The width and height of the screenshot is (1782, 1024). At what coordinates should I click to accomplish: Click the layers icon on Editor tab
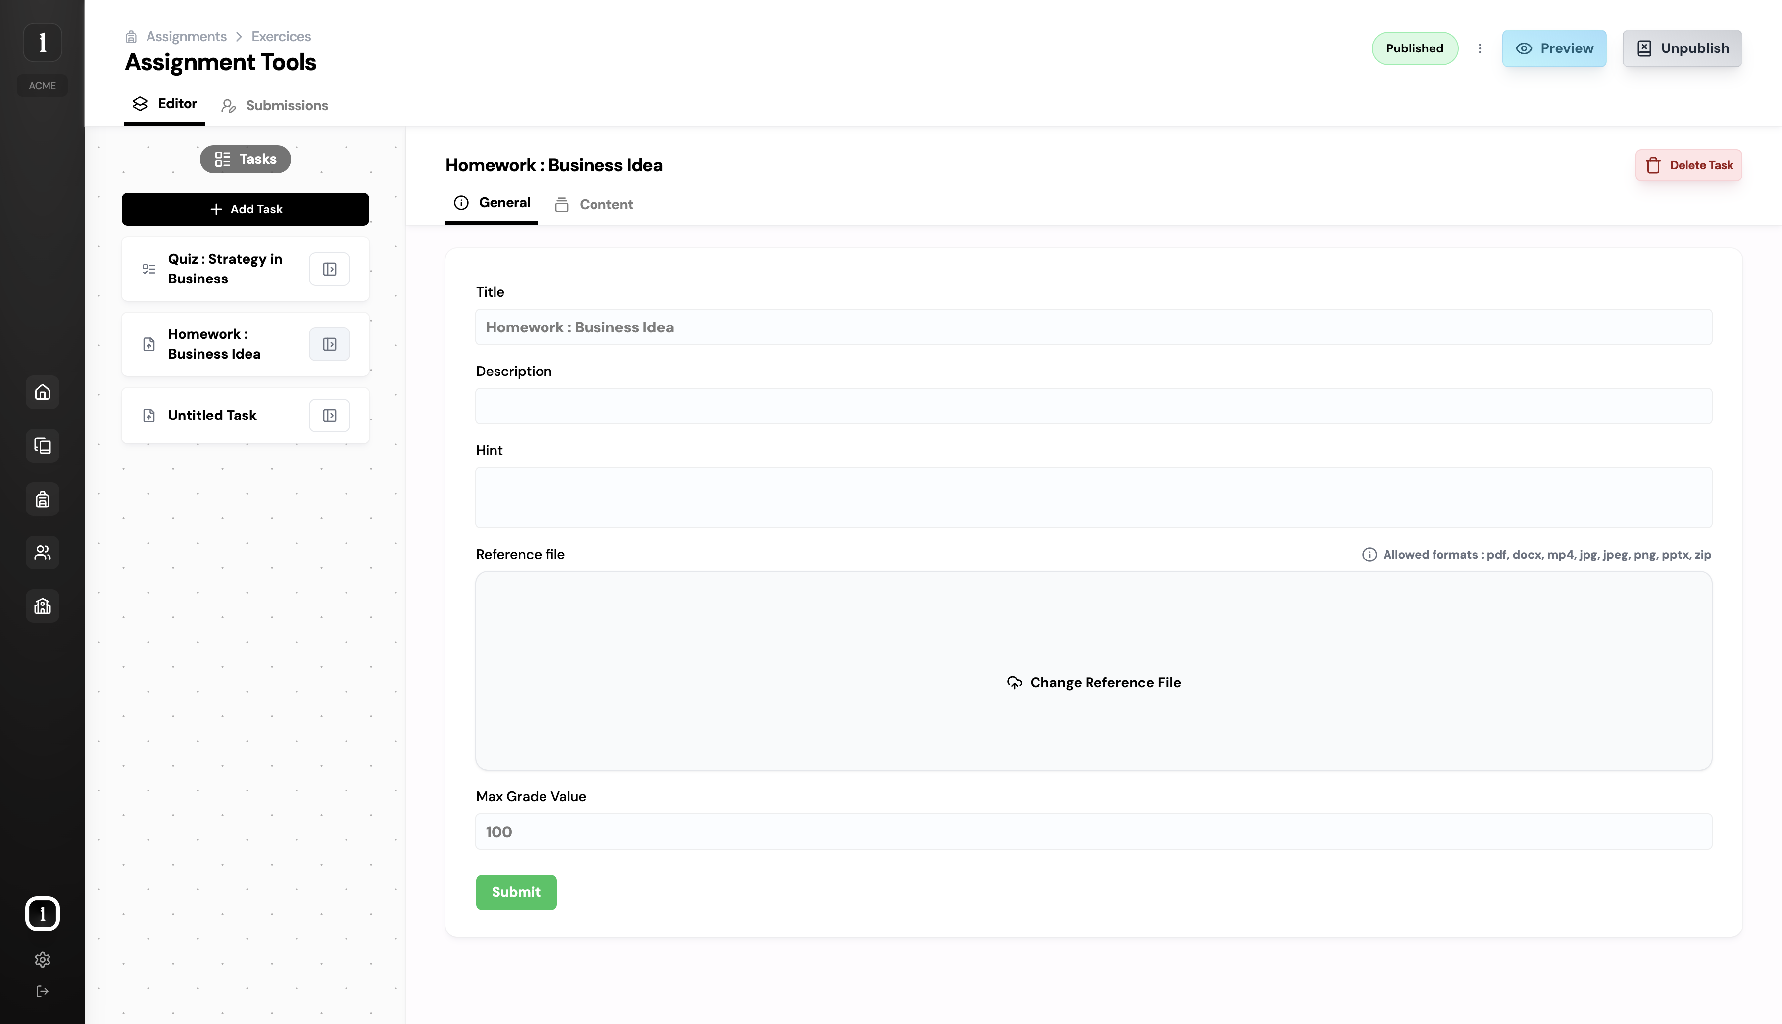pyautogui.click(x=140, y=104)
